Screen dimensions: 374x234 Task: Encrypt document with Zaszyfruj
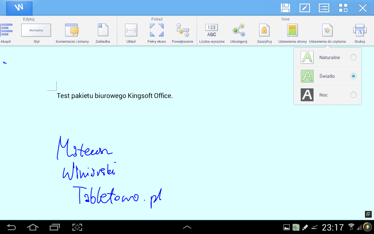pos(264,33)
